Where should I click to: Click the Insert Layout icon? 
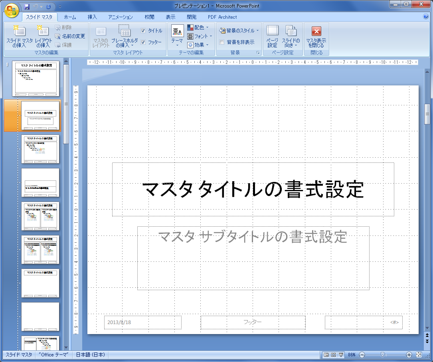coord(43,32)
